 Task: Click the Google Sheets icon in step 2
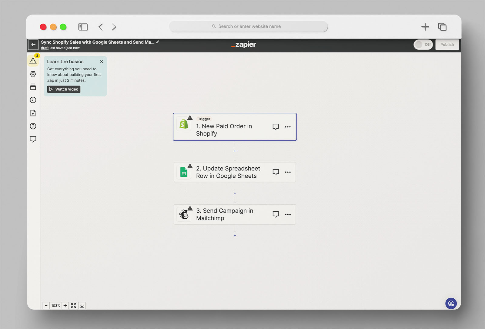(184, 172)
